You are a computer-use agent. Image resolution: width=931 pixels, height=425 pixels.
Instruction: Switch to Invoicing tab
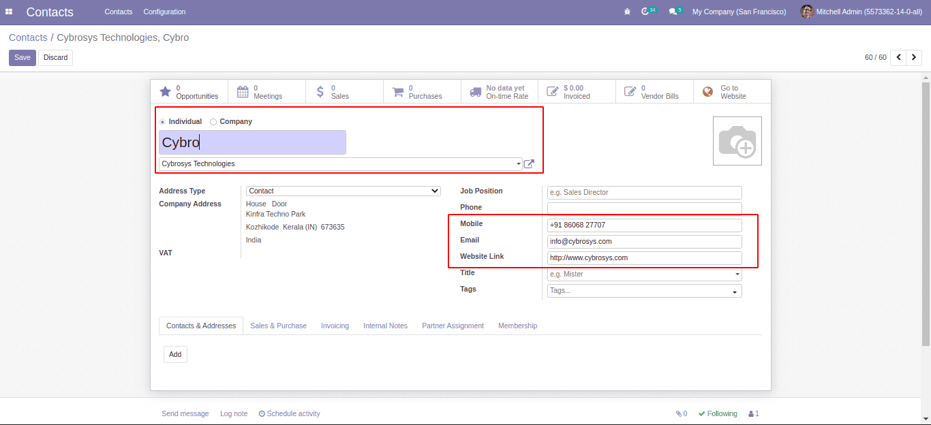(335, 326)
